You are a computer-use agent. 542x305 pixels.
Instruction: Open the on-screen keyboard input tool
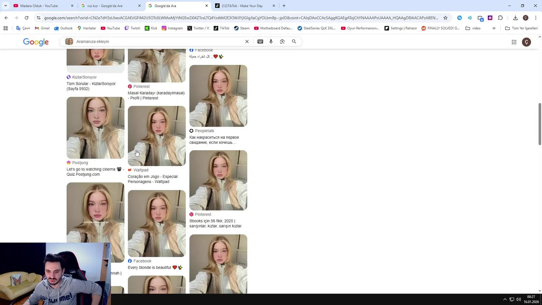coord(260,42)
